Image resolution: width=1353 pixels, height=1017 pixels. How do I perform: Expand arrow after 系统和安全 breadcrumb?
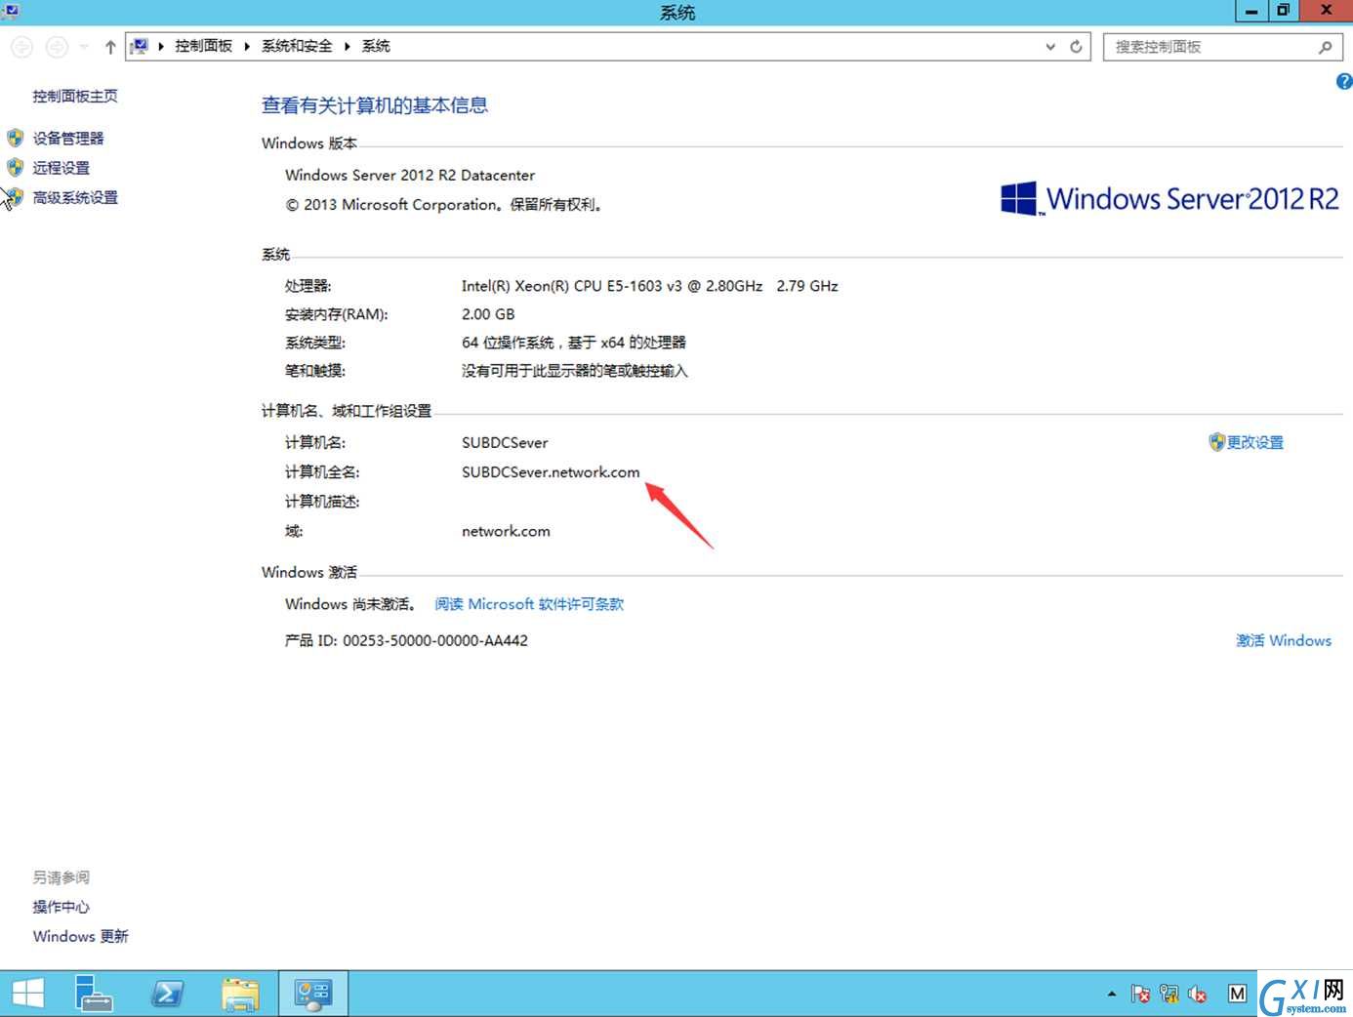coord(348,46)
